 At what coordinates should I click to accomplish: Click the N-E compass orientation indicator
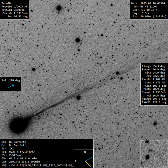(x=83, y=158)
